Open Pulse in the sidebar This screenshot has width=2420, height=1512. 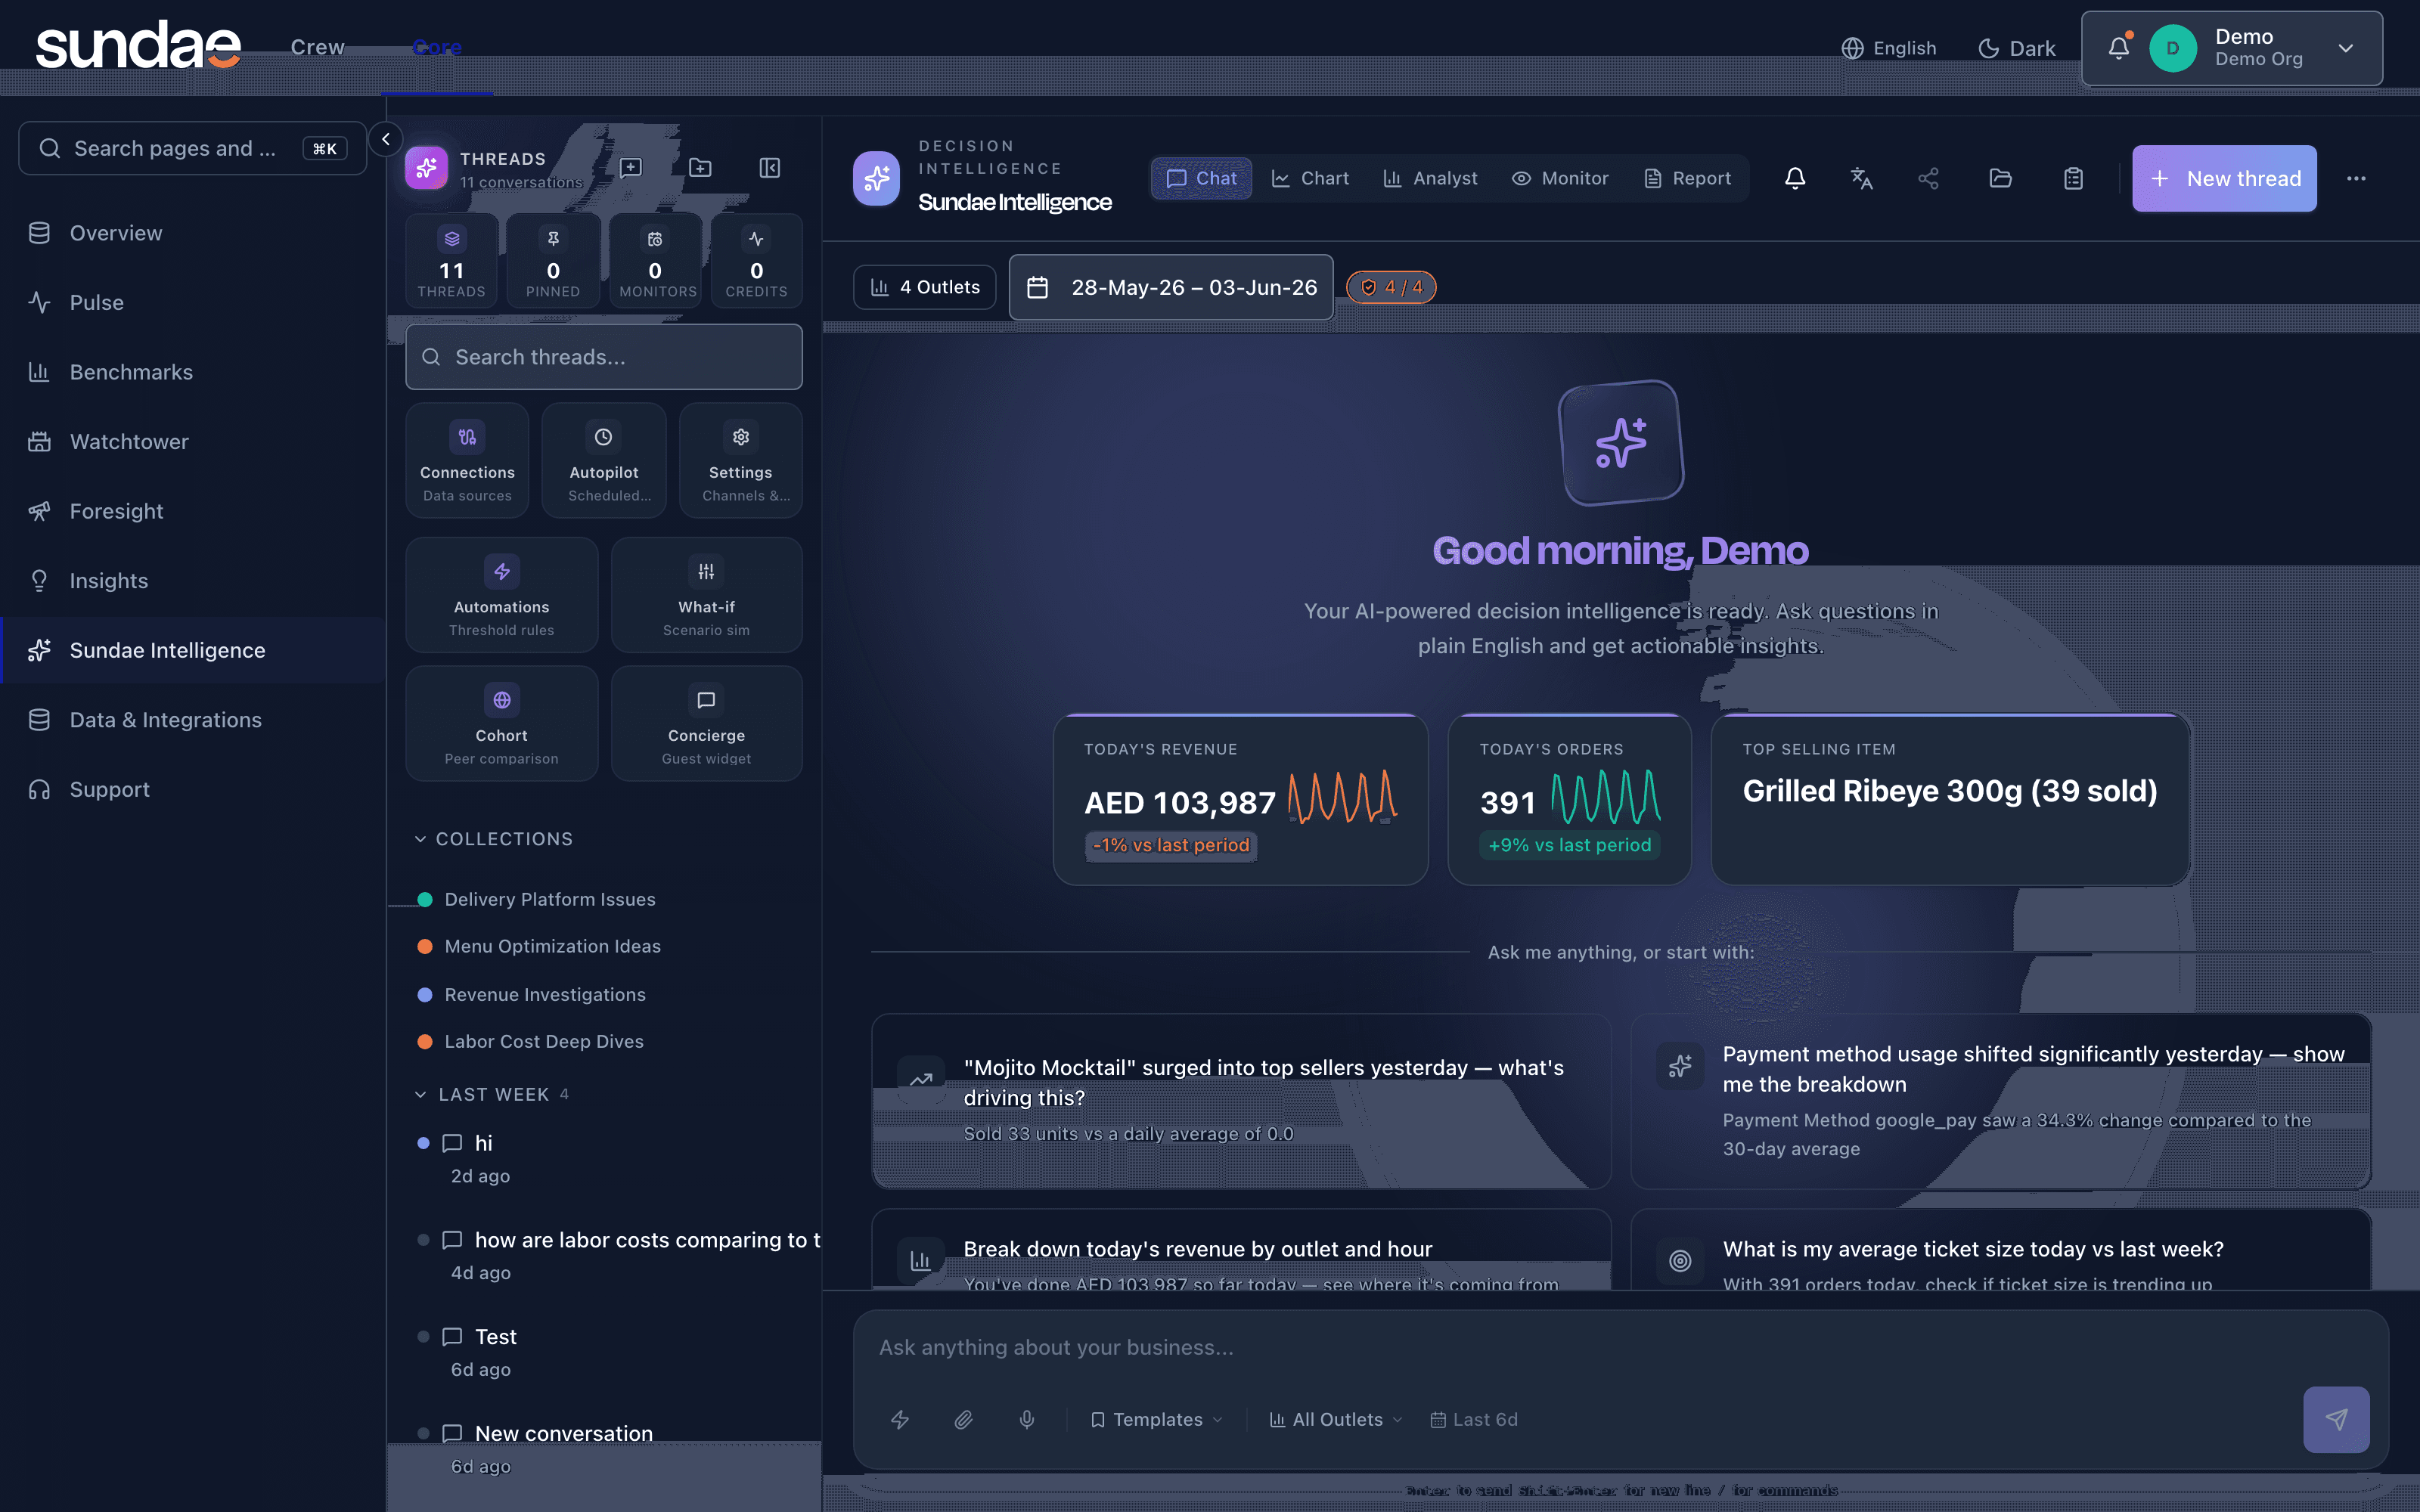coord(193,302)
